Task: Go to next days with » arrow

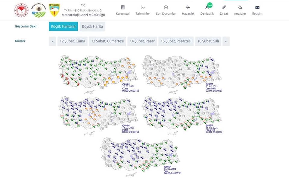Action: (226, 41)
